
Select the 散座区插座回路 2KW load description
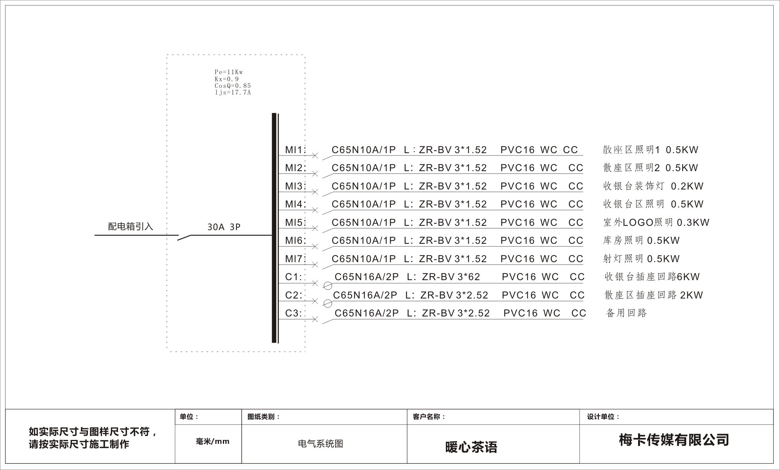tap(654, 295)
